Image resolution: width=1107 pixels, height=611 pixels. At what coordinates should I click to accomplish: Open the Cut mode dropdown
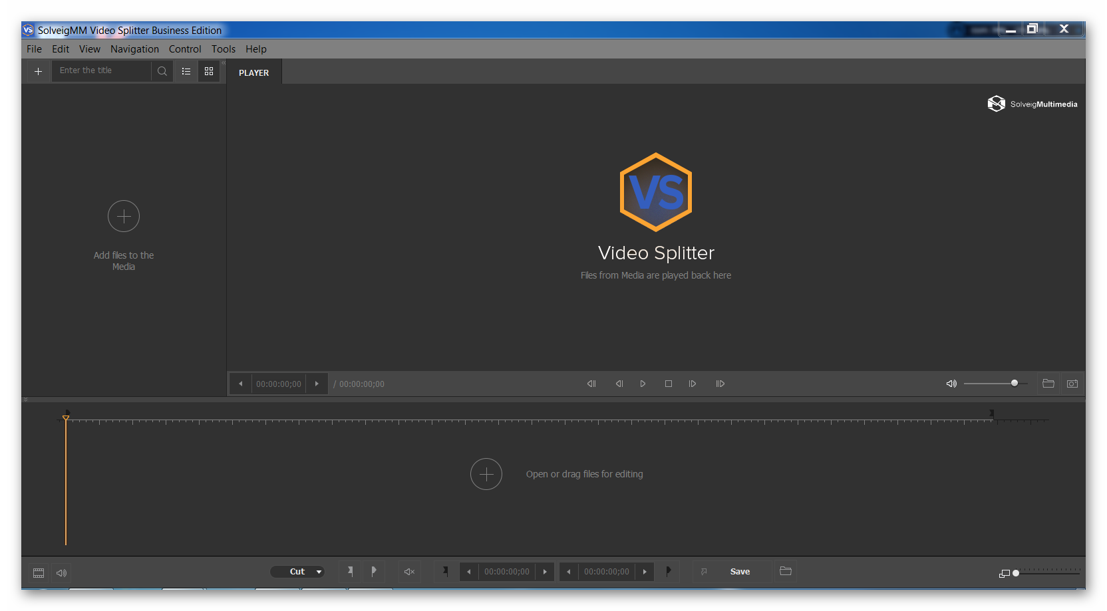click(x=297, y=572)
